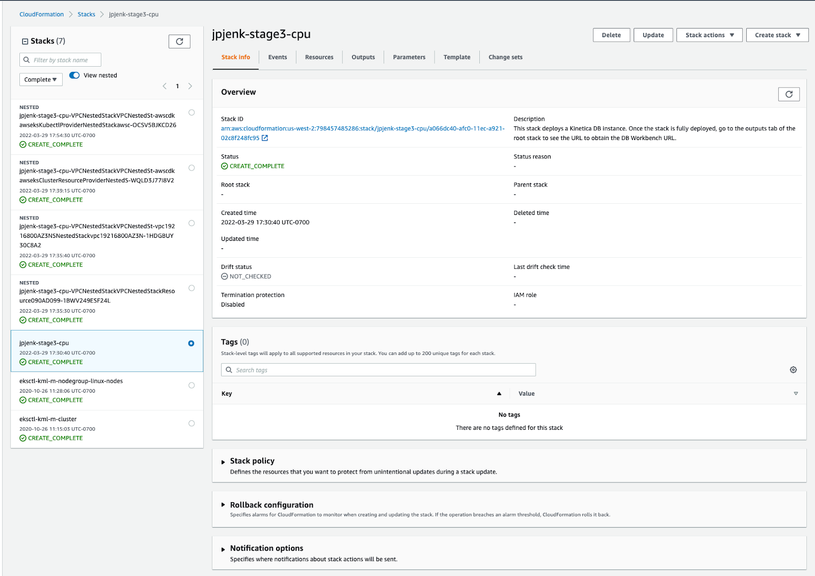This screenshot has width=815, height=576.
Task: Refresh the Stacks list
Action: (179, 41)
